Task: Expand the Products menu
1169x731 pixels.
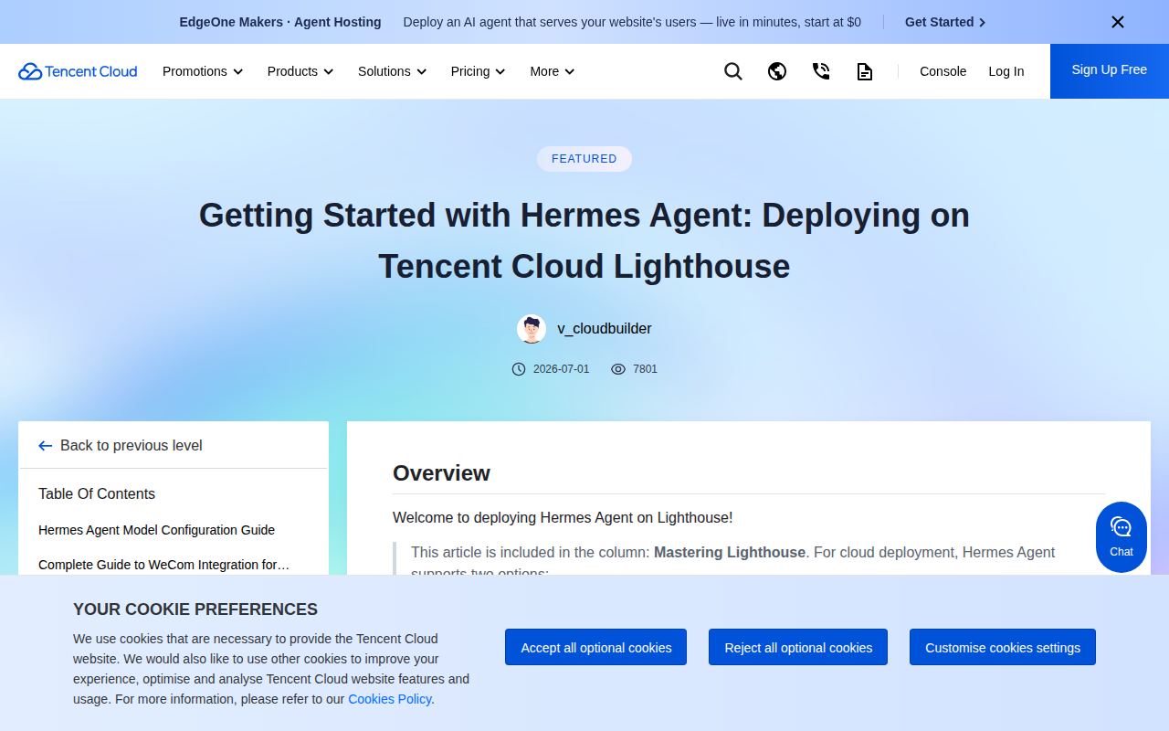Action: coord(300,71)
